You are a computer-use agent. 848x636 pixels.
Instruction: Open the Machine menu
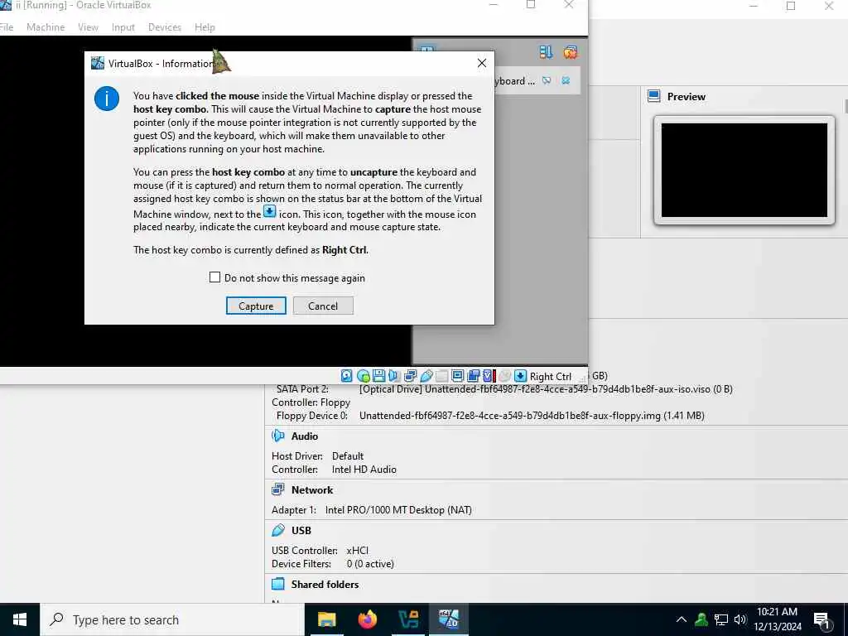click(46, 27)
